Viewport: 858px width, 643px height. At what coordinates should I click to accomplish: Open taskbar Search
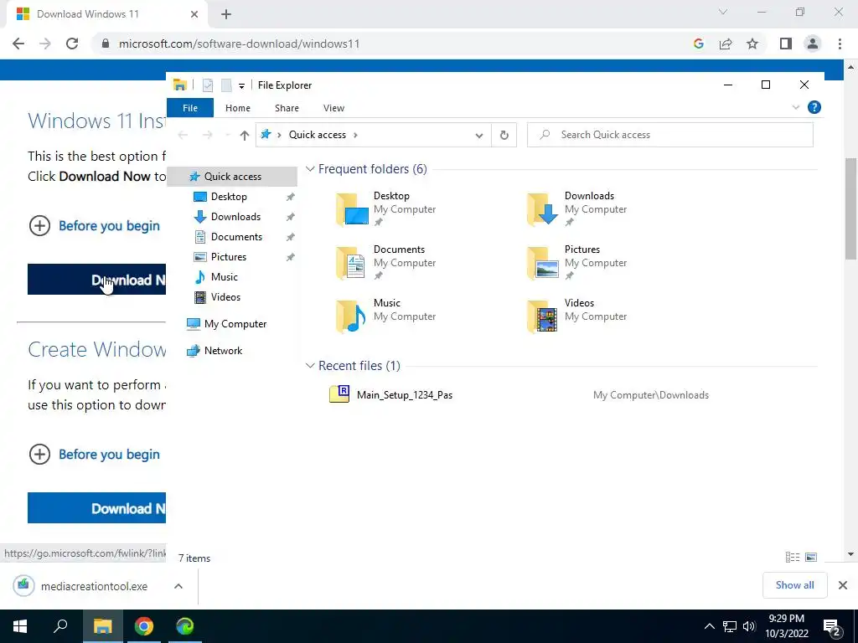(60, 625)
